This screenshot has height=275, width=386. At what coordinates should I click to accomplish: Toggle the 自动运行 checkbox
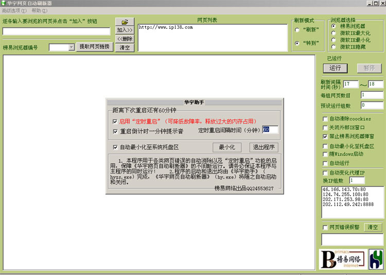[x=325, y=163]
